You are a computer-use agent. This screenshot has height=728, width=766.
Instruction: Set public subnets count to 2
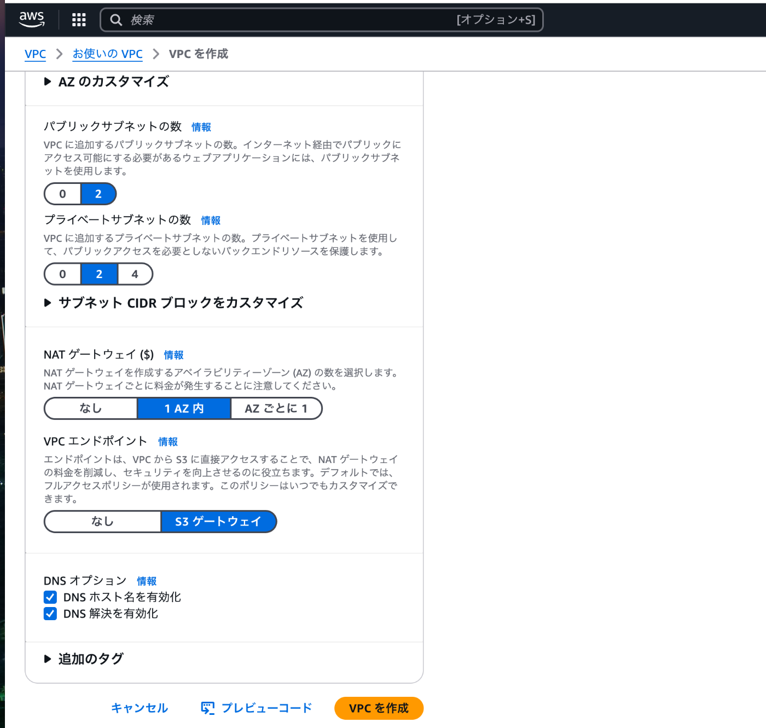click(x=98, y=194)
